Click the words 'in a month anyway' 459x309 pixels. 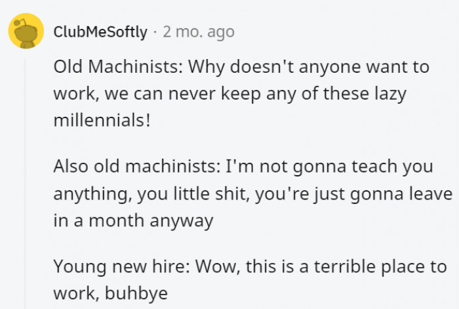click(134, 221)
